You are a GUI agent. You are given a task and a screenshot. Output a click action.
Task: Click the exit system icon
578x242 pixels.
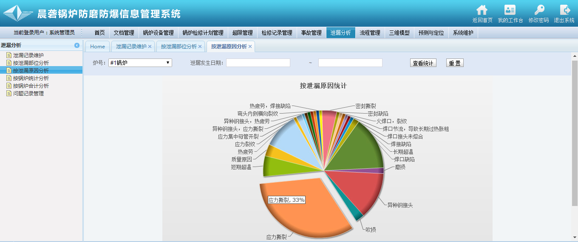(x=564, y=11)
